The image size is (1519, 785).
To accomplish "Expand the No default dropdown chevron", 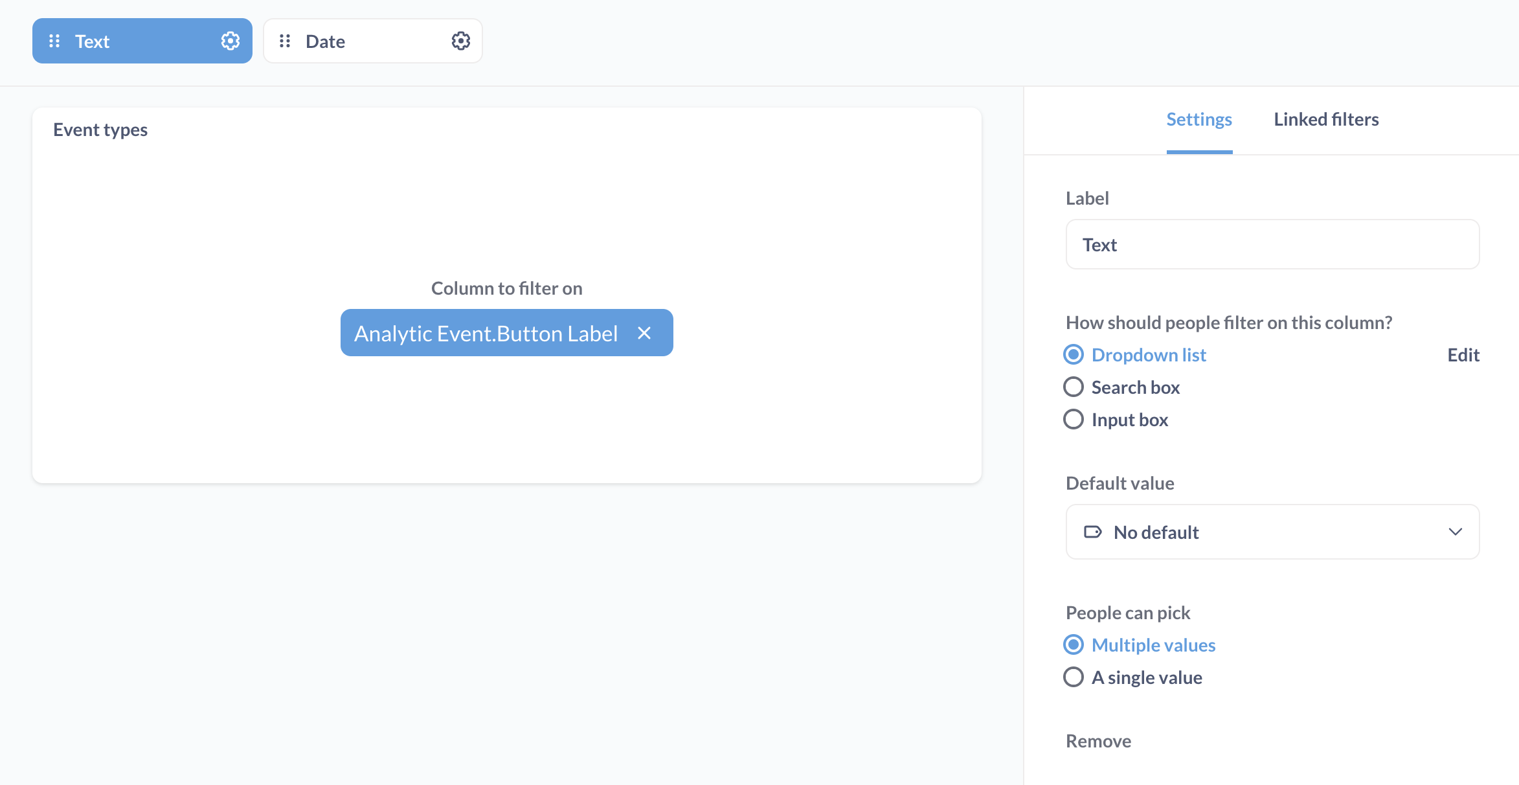I will pos(1455,532).
